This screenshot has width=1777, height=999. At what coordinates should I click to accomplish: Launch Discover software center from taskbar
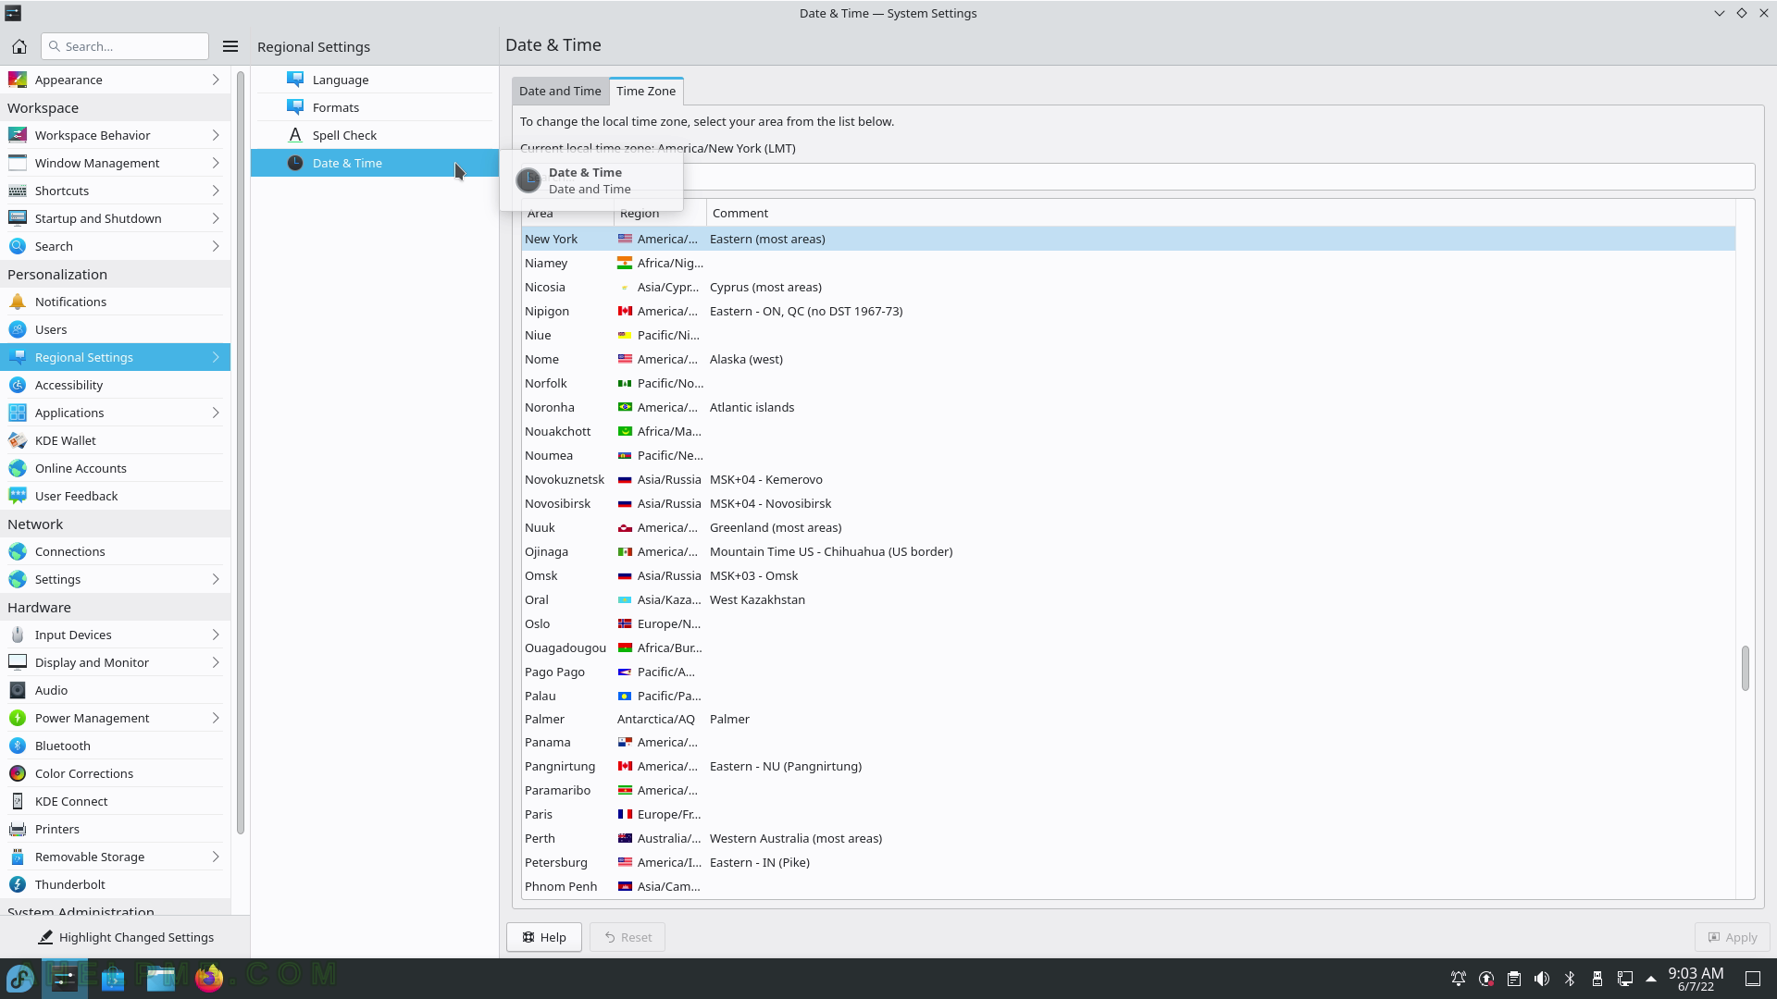(x=113, y=978)
